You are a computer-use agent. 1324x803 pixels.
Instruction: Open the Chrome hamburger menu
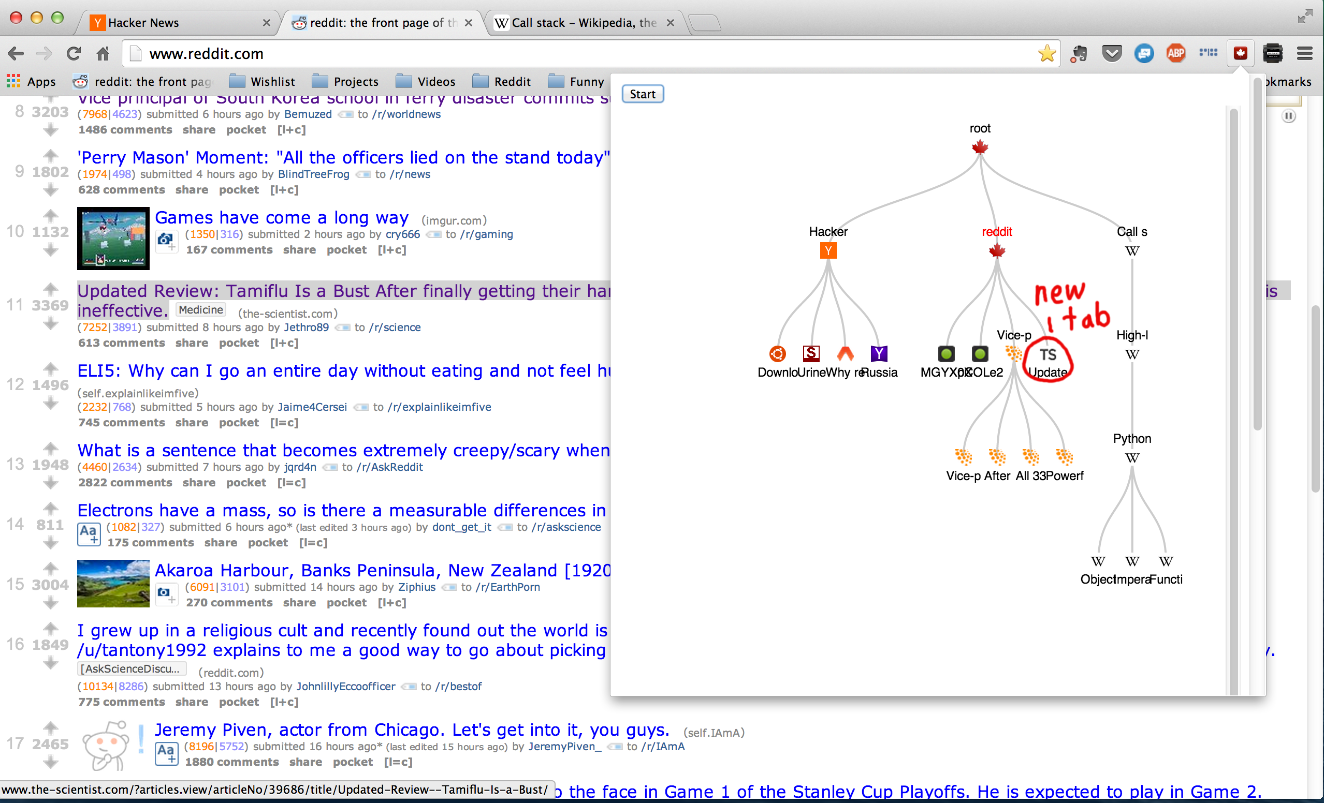[x=1305, y=53]
